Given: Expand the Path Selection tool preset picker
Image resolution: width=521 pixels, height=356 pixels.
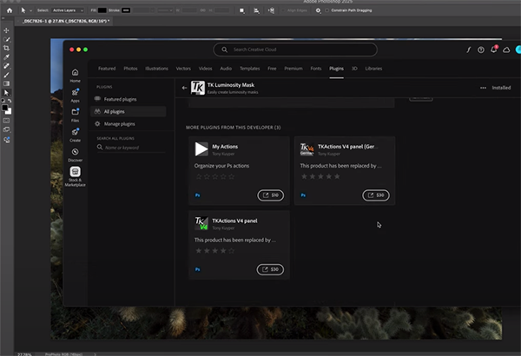Looking at the screenshot, I should [31, 10].
